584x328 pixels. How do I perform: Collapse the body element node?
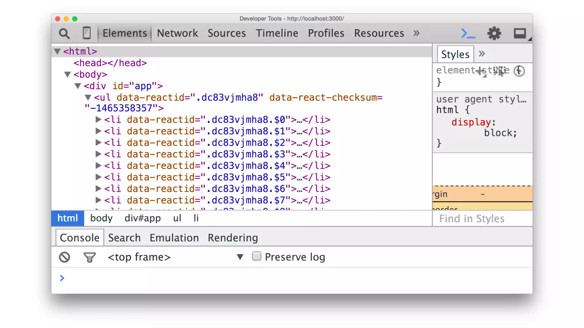pos(68,75)
